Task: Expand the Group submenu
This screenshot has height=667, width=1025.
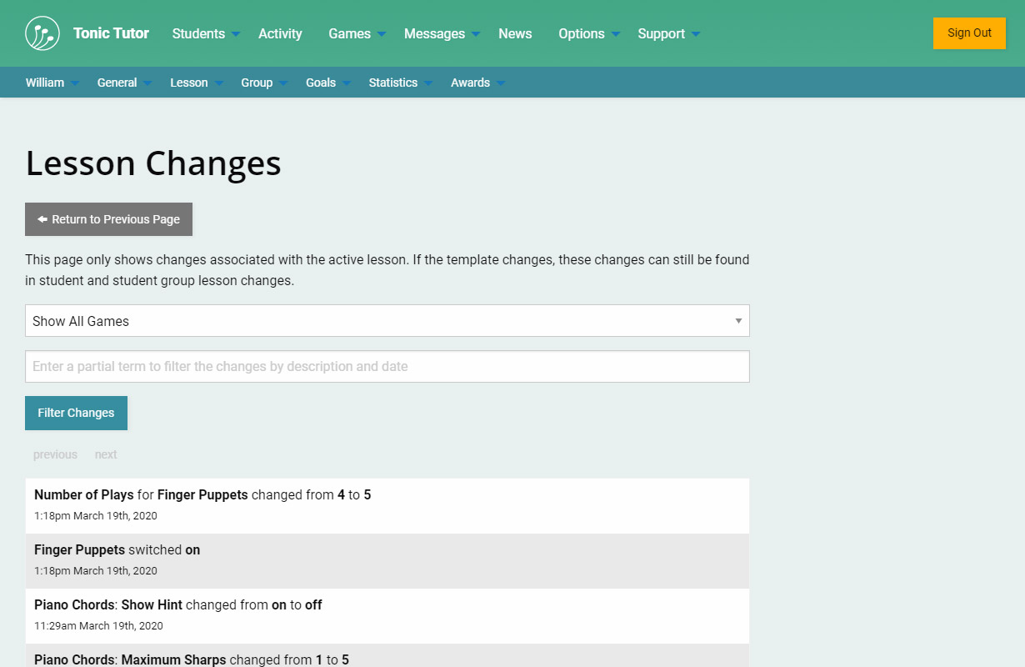Action: (263, 83)
